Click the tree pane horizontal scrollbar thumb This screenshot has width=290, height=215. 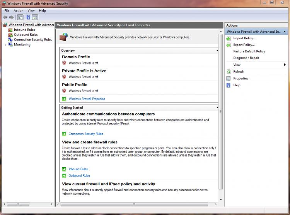[x=18, y=204]
